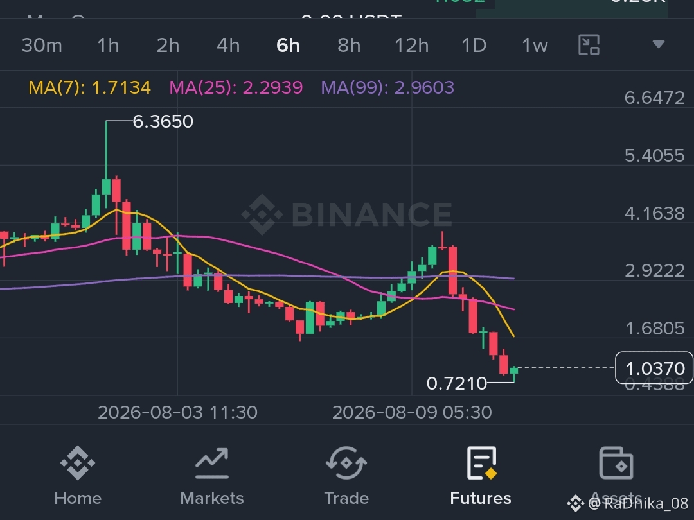Viewport: 694px width, 520px height.
Task: Open fullscreen chart layout icon
Action: coord(589,45)
